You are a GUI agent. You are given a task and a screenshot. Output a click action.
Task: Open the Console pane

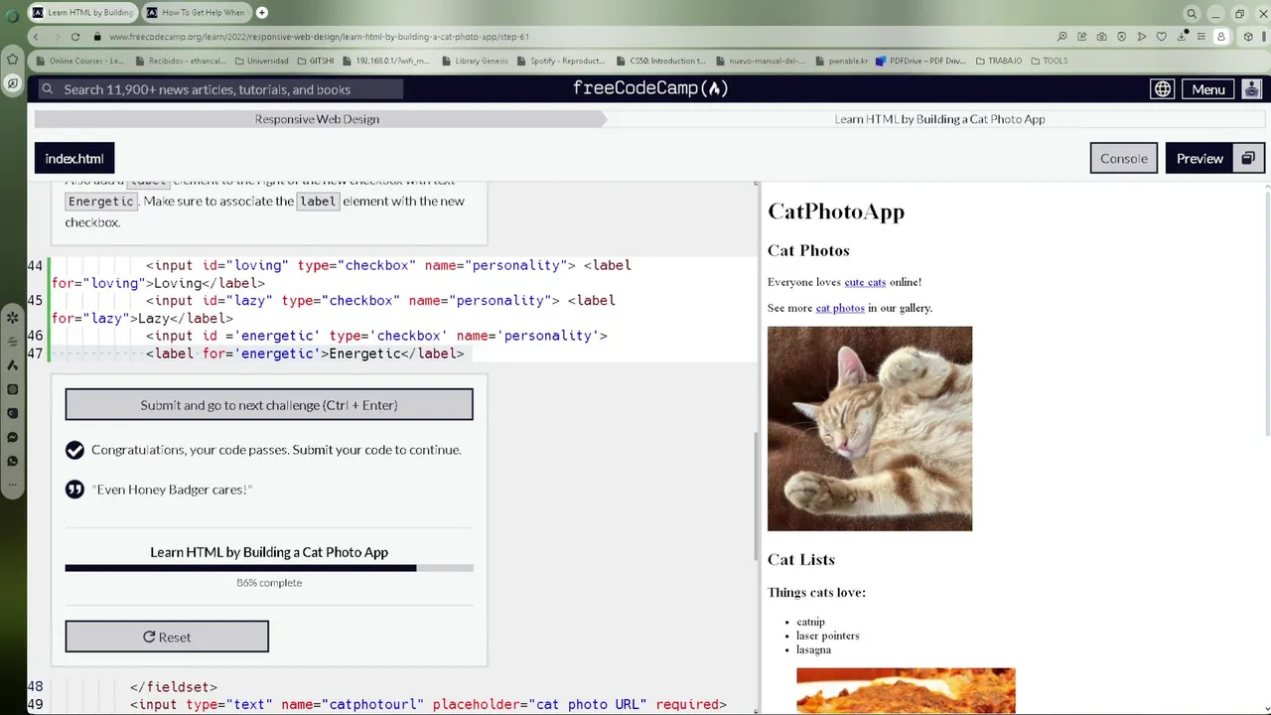click(1123, 158)
